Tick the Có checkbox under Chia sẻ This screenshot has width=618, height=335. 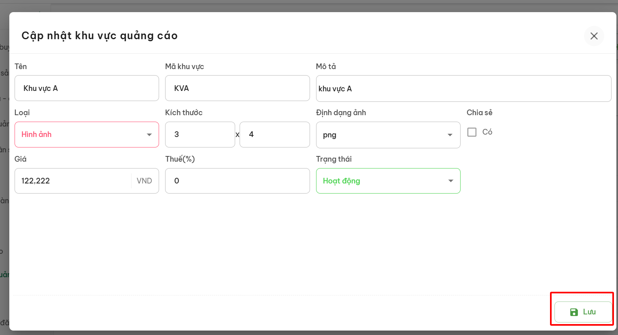click(x=472, y=132)
